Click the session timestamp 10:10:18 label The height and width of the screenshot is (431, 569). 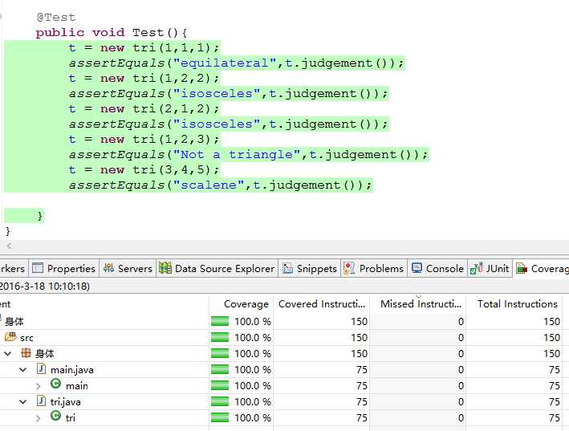point(69,287)
